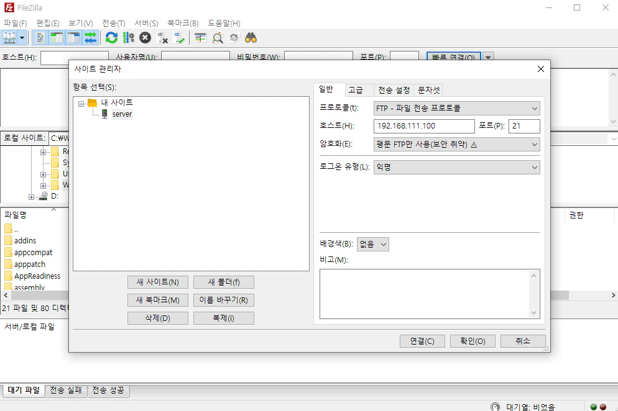Open the 프로토콜 dropdown

point(456,108)
